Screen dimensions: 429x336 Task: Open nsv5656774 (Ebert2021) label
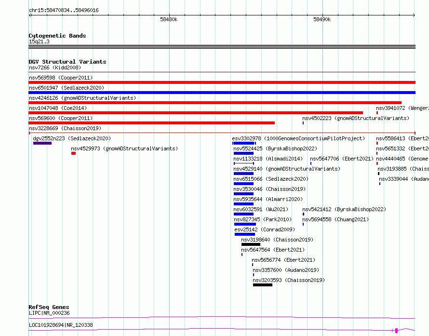283,260
